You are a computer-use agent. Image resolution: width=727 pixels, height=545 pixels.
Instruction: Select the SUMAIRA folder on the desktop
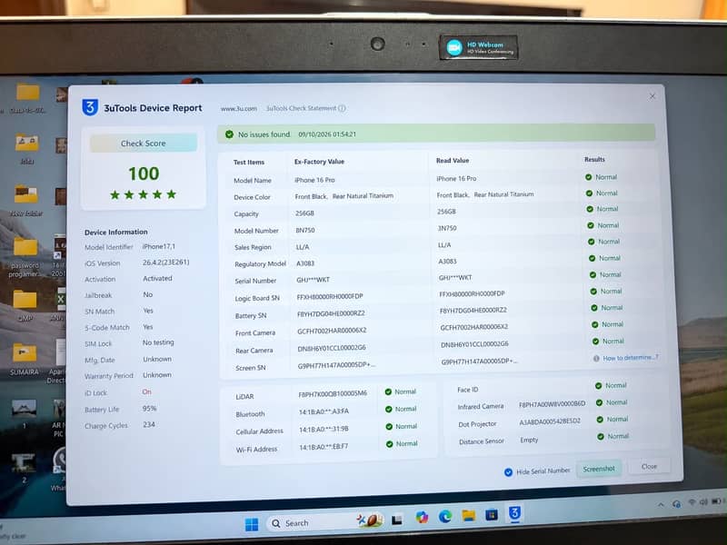pos(25,359)
